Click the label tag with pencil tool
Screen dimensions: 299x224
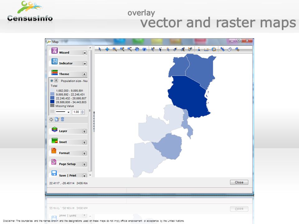click(x=190, y=49)
